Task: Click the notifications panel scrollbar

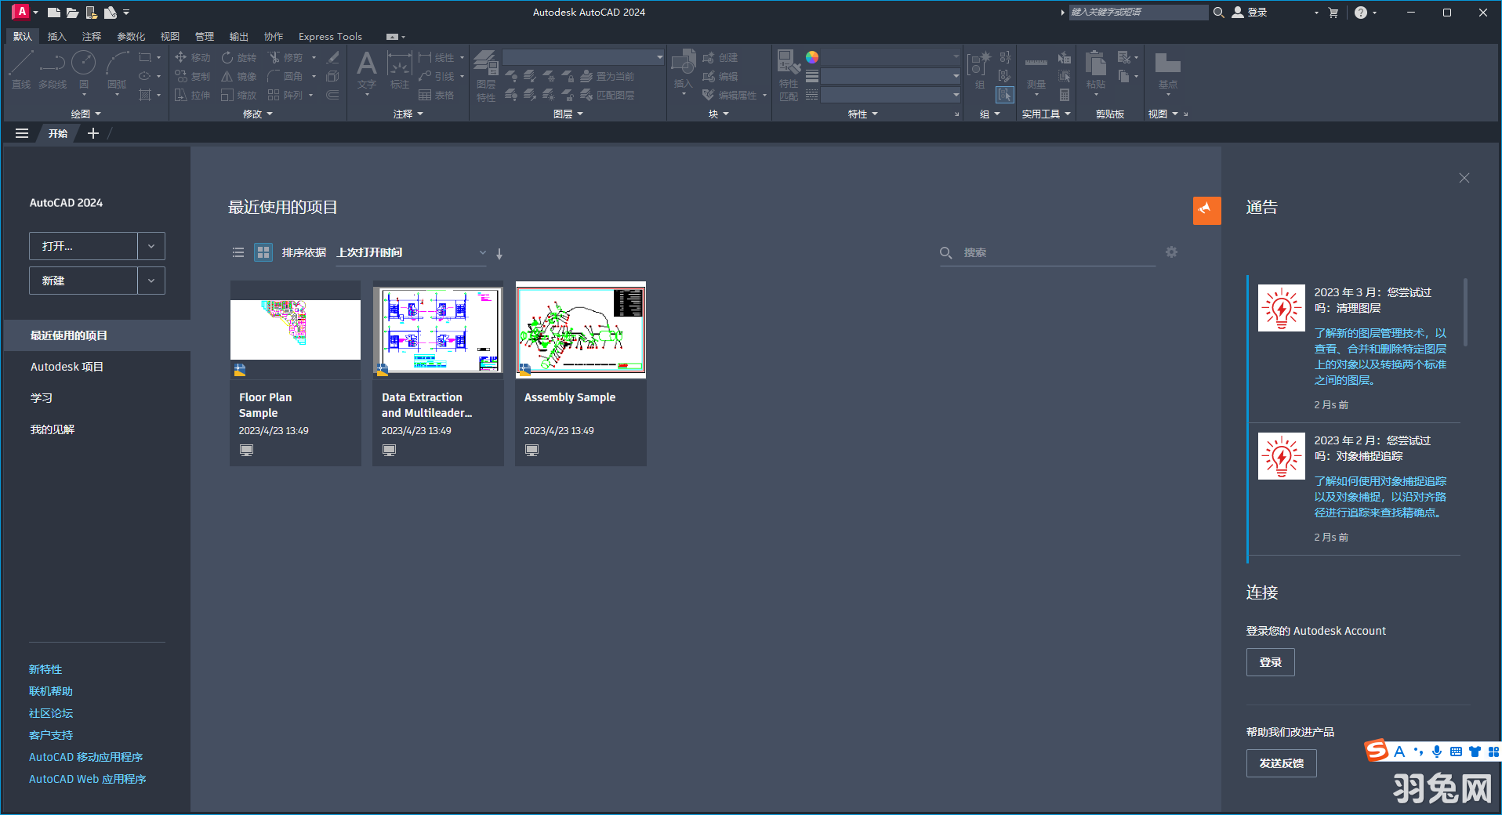Action: (x=1465, y=312)
